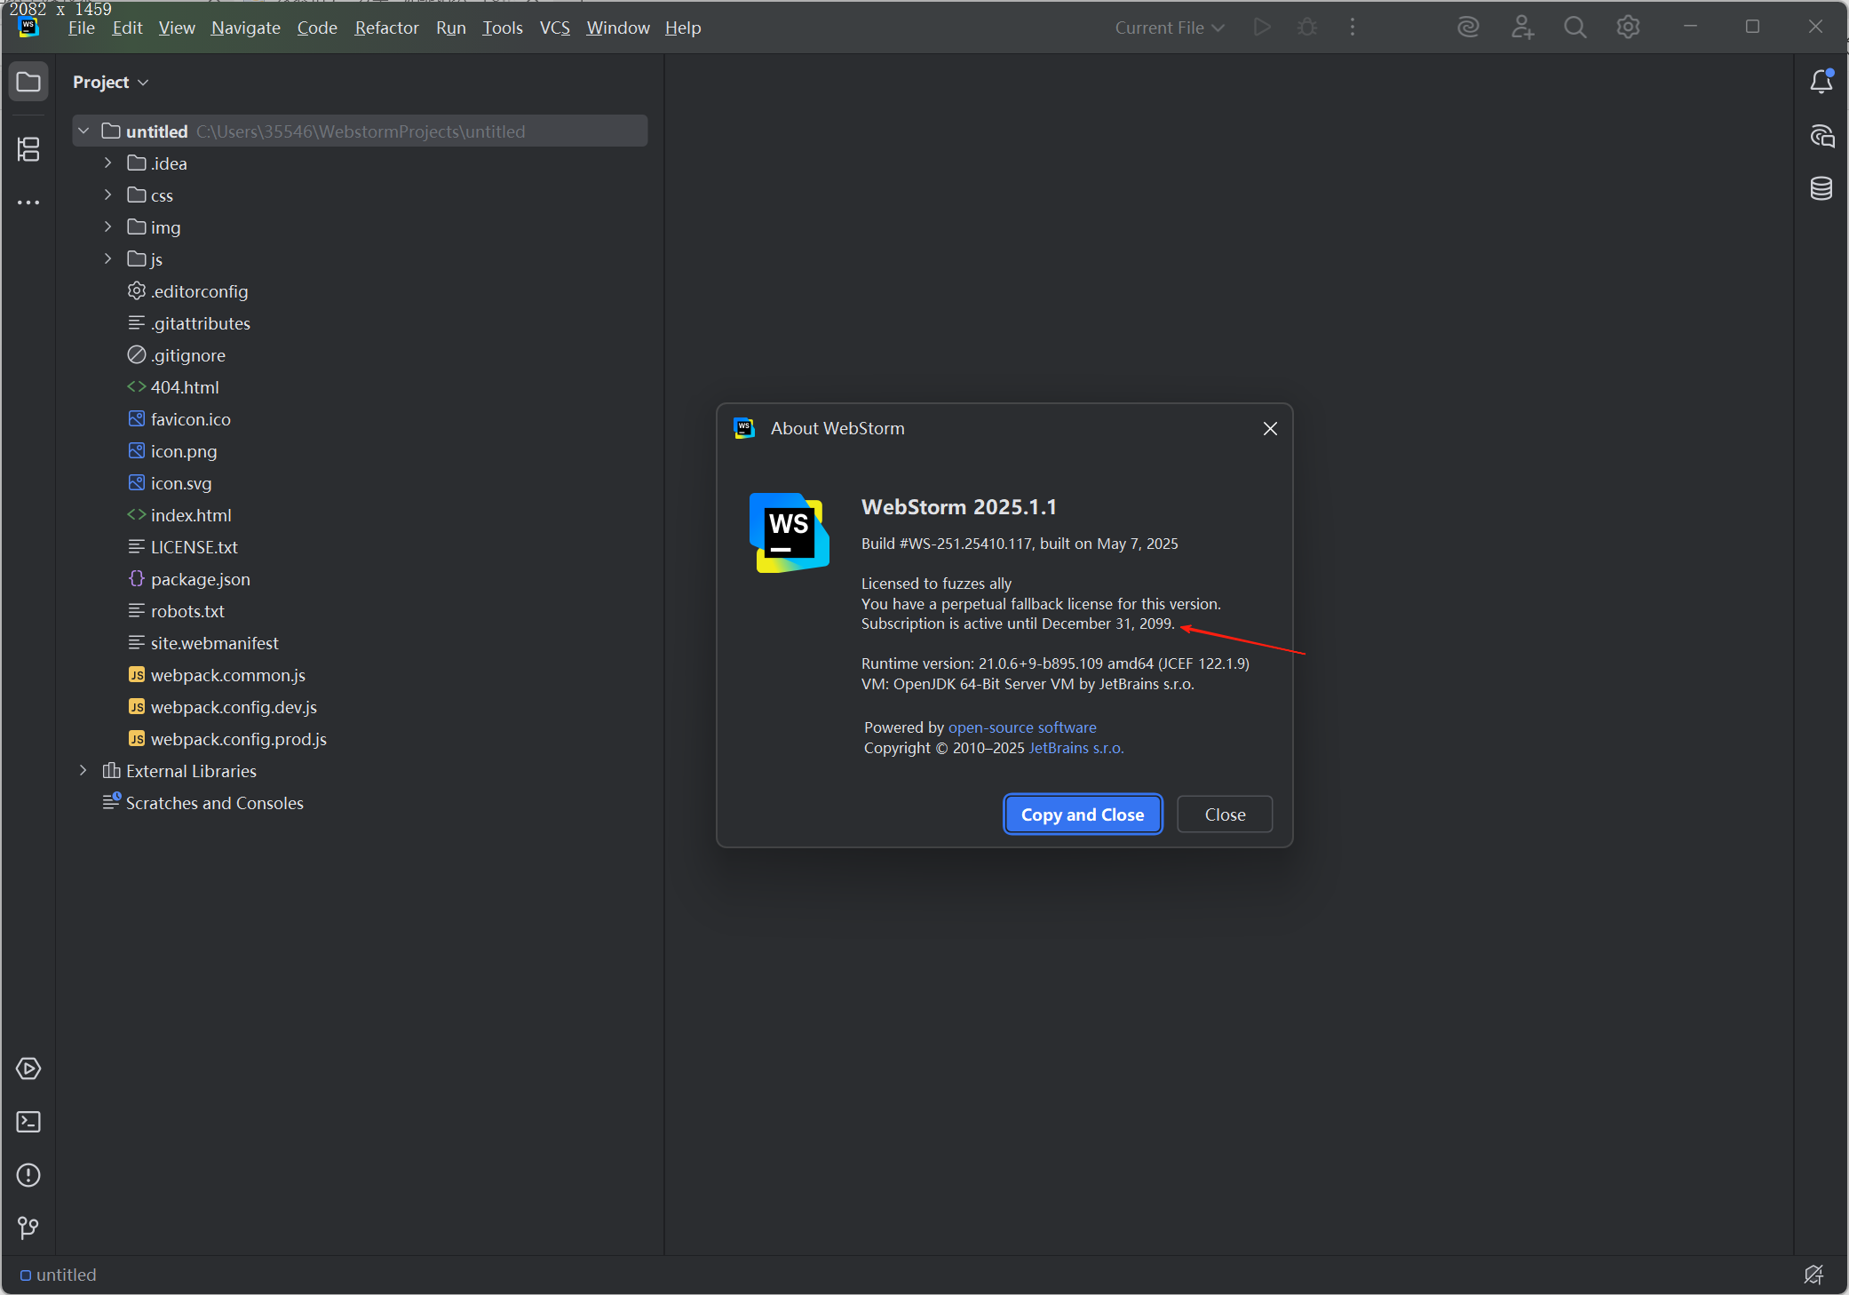Open More Actions vertical dots menu
The image size is (1849, 1295).
(x=1353, y=28)
